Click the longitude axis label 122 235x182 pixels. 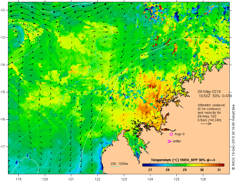tap(97, 179)
